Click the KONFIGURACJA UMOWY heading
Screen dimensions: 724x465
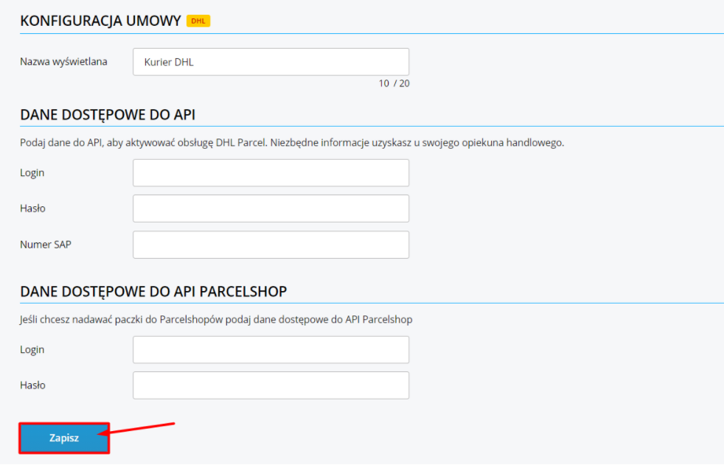pos(100,21)
